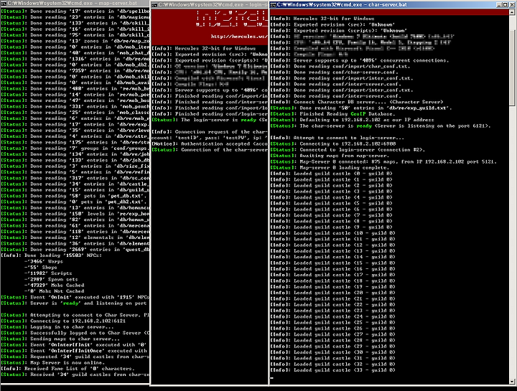
Task: Click 'Connection request of the char-' line in the login-server window
Action: click(210, 132)
